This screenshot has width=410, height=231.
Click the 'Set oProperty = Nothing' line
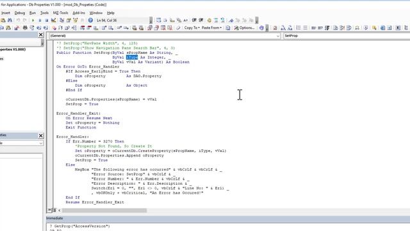[x=92, y=123]
